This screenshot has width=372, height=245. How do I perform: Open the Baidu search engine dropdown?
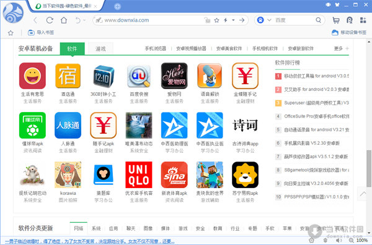point(269,20)
